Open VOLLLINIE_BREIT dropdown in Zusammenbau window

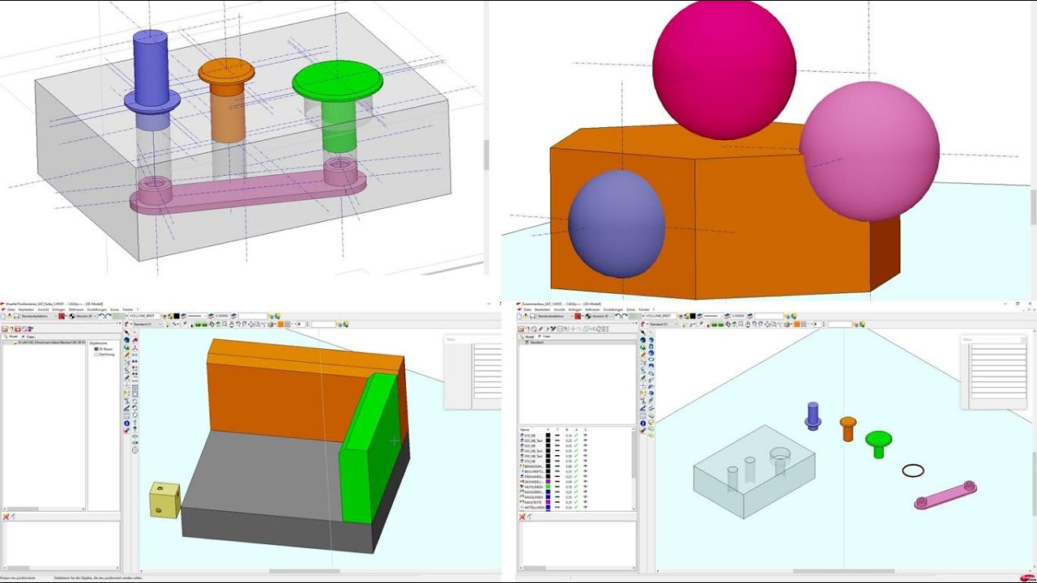(x=659, y=316)
